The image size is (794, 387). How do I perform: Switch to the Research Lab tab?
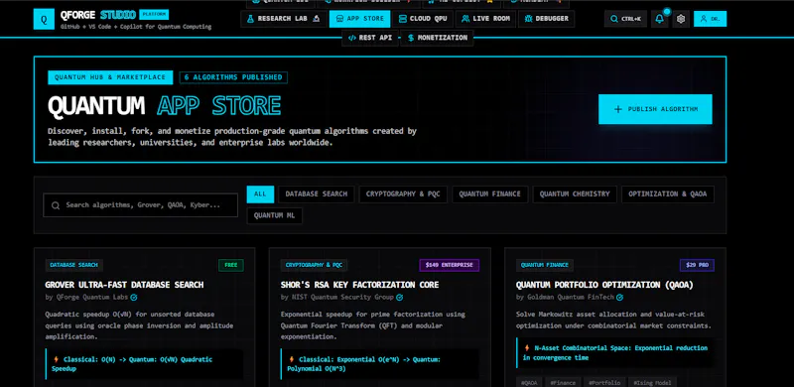tap(283, 19)
